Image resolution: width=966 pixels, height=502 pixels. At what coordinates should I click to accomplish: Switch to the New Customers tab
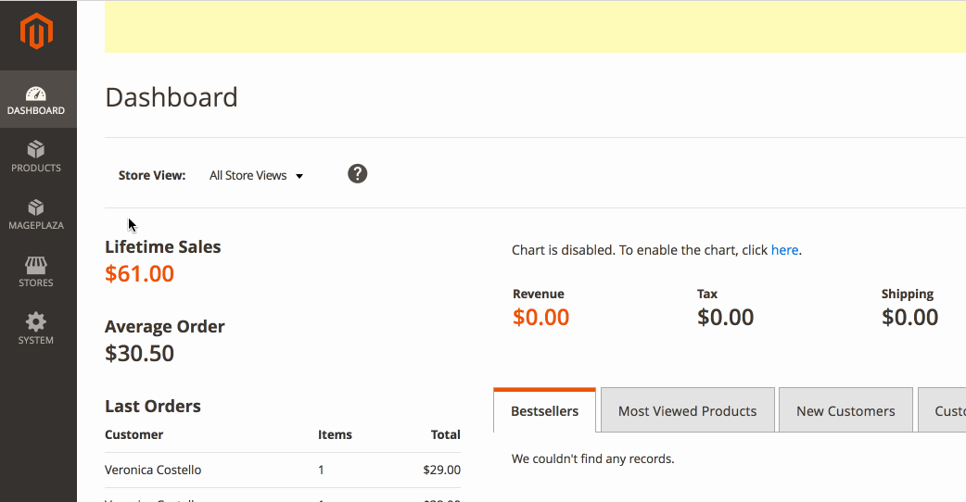pos(845,410)
